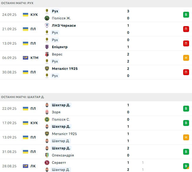Click the Останні матчі: Шахтар Д. section header
192x172 pixels.
tap(23, 97)
